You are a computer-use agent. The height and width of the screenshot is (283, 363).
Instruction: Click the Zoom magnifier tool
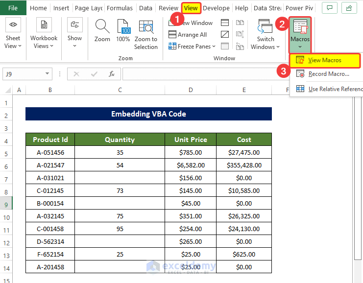(x=102, y=31)
